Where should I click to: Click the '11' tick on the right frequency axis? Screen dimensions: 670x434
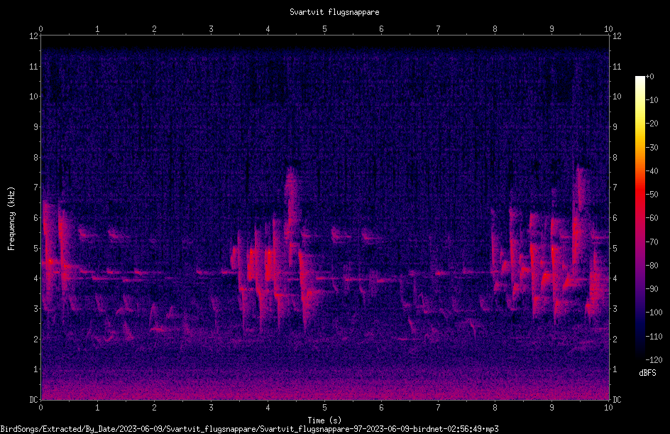tap(617, 66)
